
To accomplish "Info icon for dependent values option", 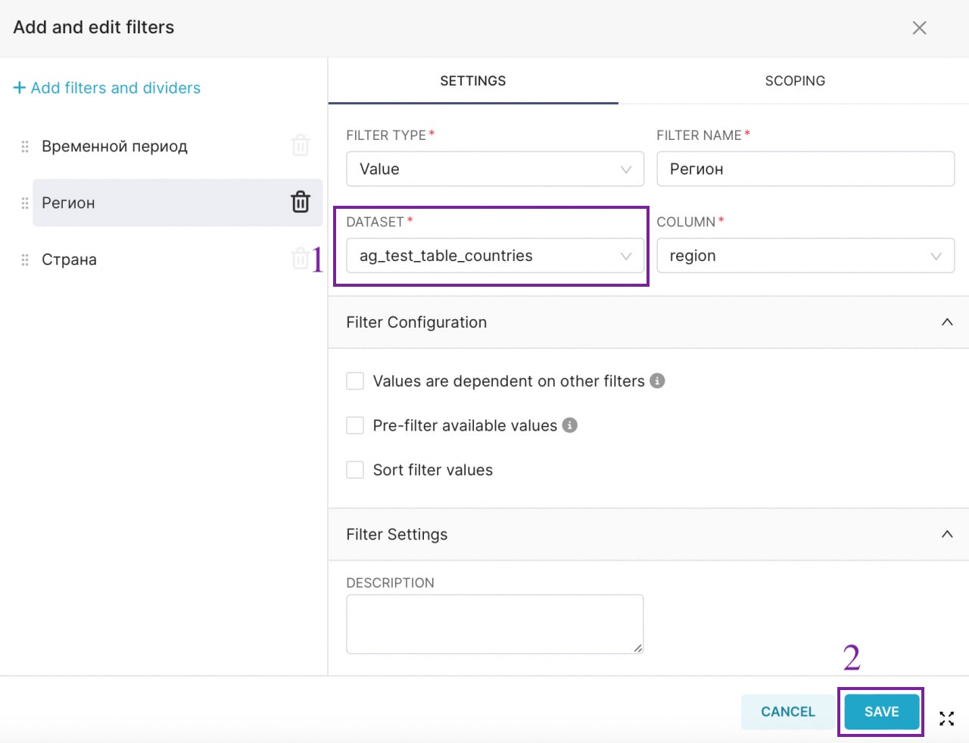I will pos(657,381).
